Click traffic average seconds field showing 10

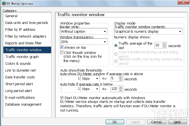pyautogui.click(x=159, y=45)
